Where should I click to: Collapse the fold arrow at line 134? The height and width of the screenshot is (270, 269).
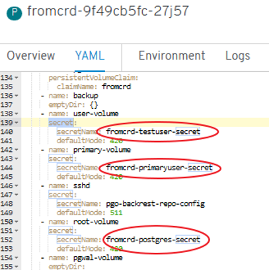[x=17, y=78]
